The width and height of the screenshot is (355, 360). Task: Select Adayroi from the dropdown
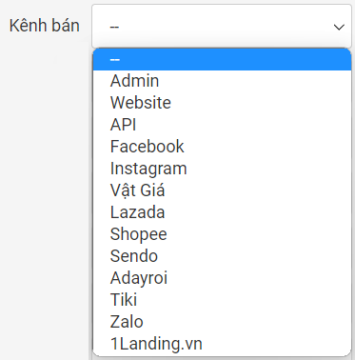click(x=222, y=278)
